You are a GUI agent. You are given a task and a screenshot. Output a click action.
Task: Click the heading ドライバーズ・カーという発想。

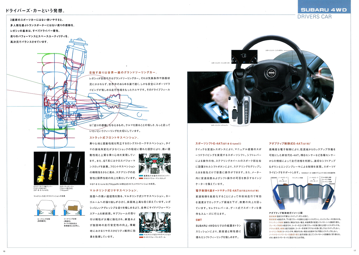pos(35,11)
